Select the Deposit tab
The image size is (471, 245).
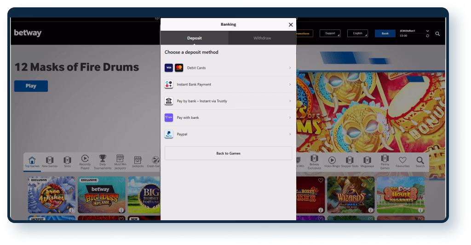coord(194,38)
